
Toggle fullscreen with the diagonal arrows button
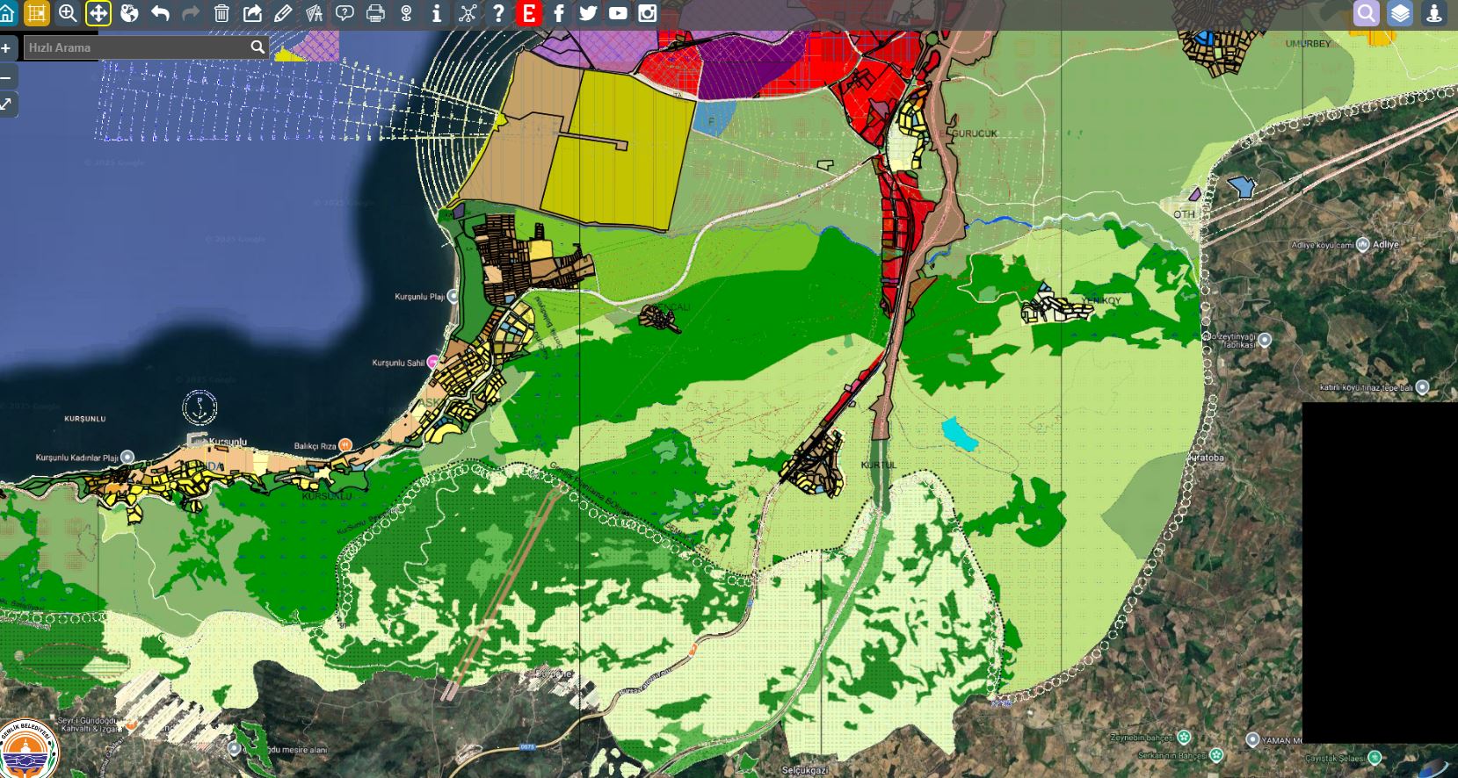(6, 104)
